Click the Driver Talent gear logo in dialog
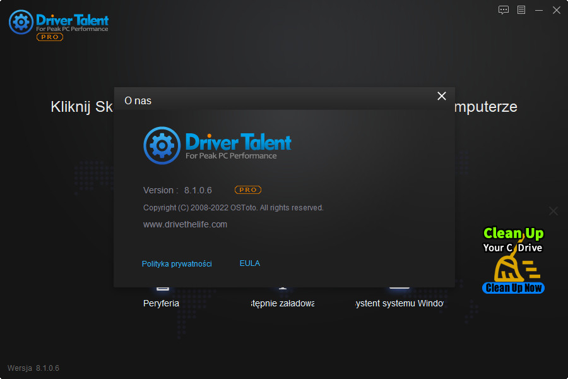Viewport: 568px width, 379px height. coord(162,145)
